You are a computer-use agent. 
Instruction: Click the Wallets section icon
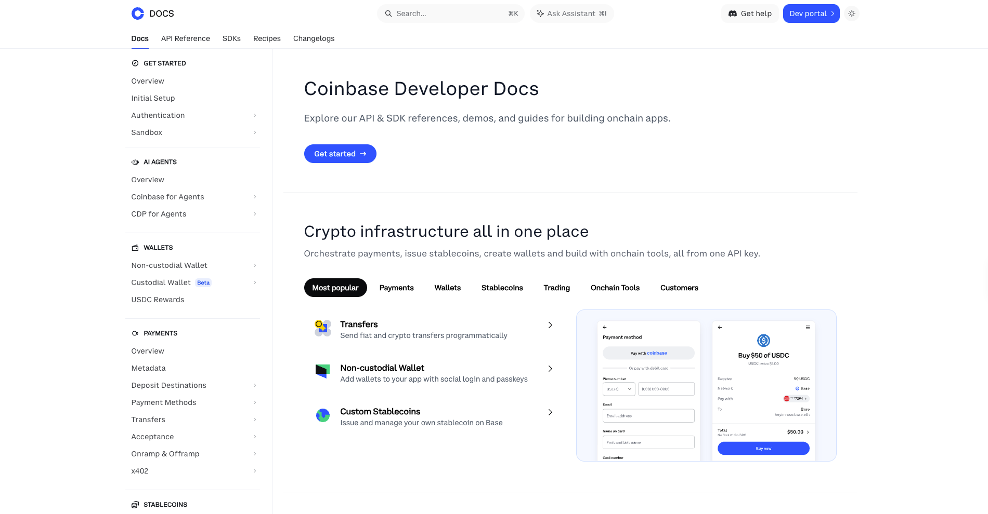[135, 248]
